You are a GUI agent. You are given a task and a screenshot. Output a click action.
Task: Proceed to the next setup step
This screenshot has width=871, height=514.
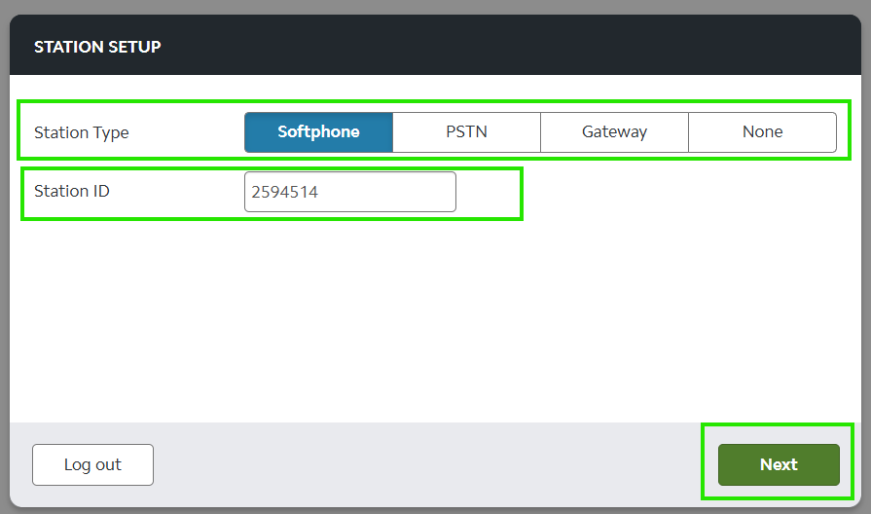778,464
